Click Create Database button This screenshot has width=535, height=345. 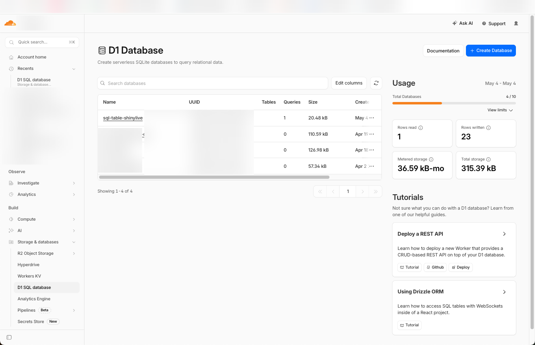tap(491, 51)
